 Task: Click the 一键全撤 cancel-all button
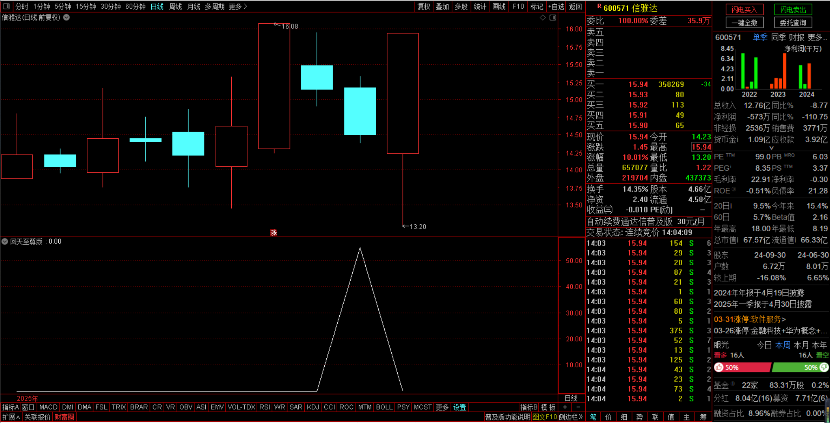click(744, 22)
